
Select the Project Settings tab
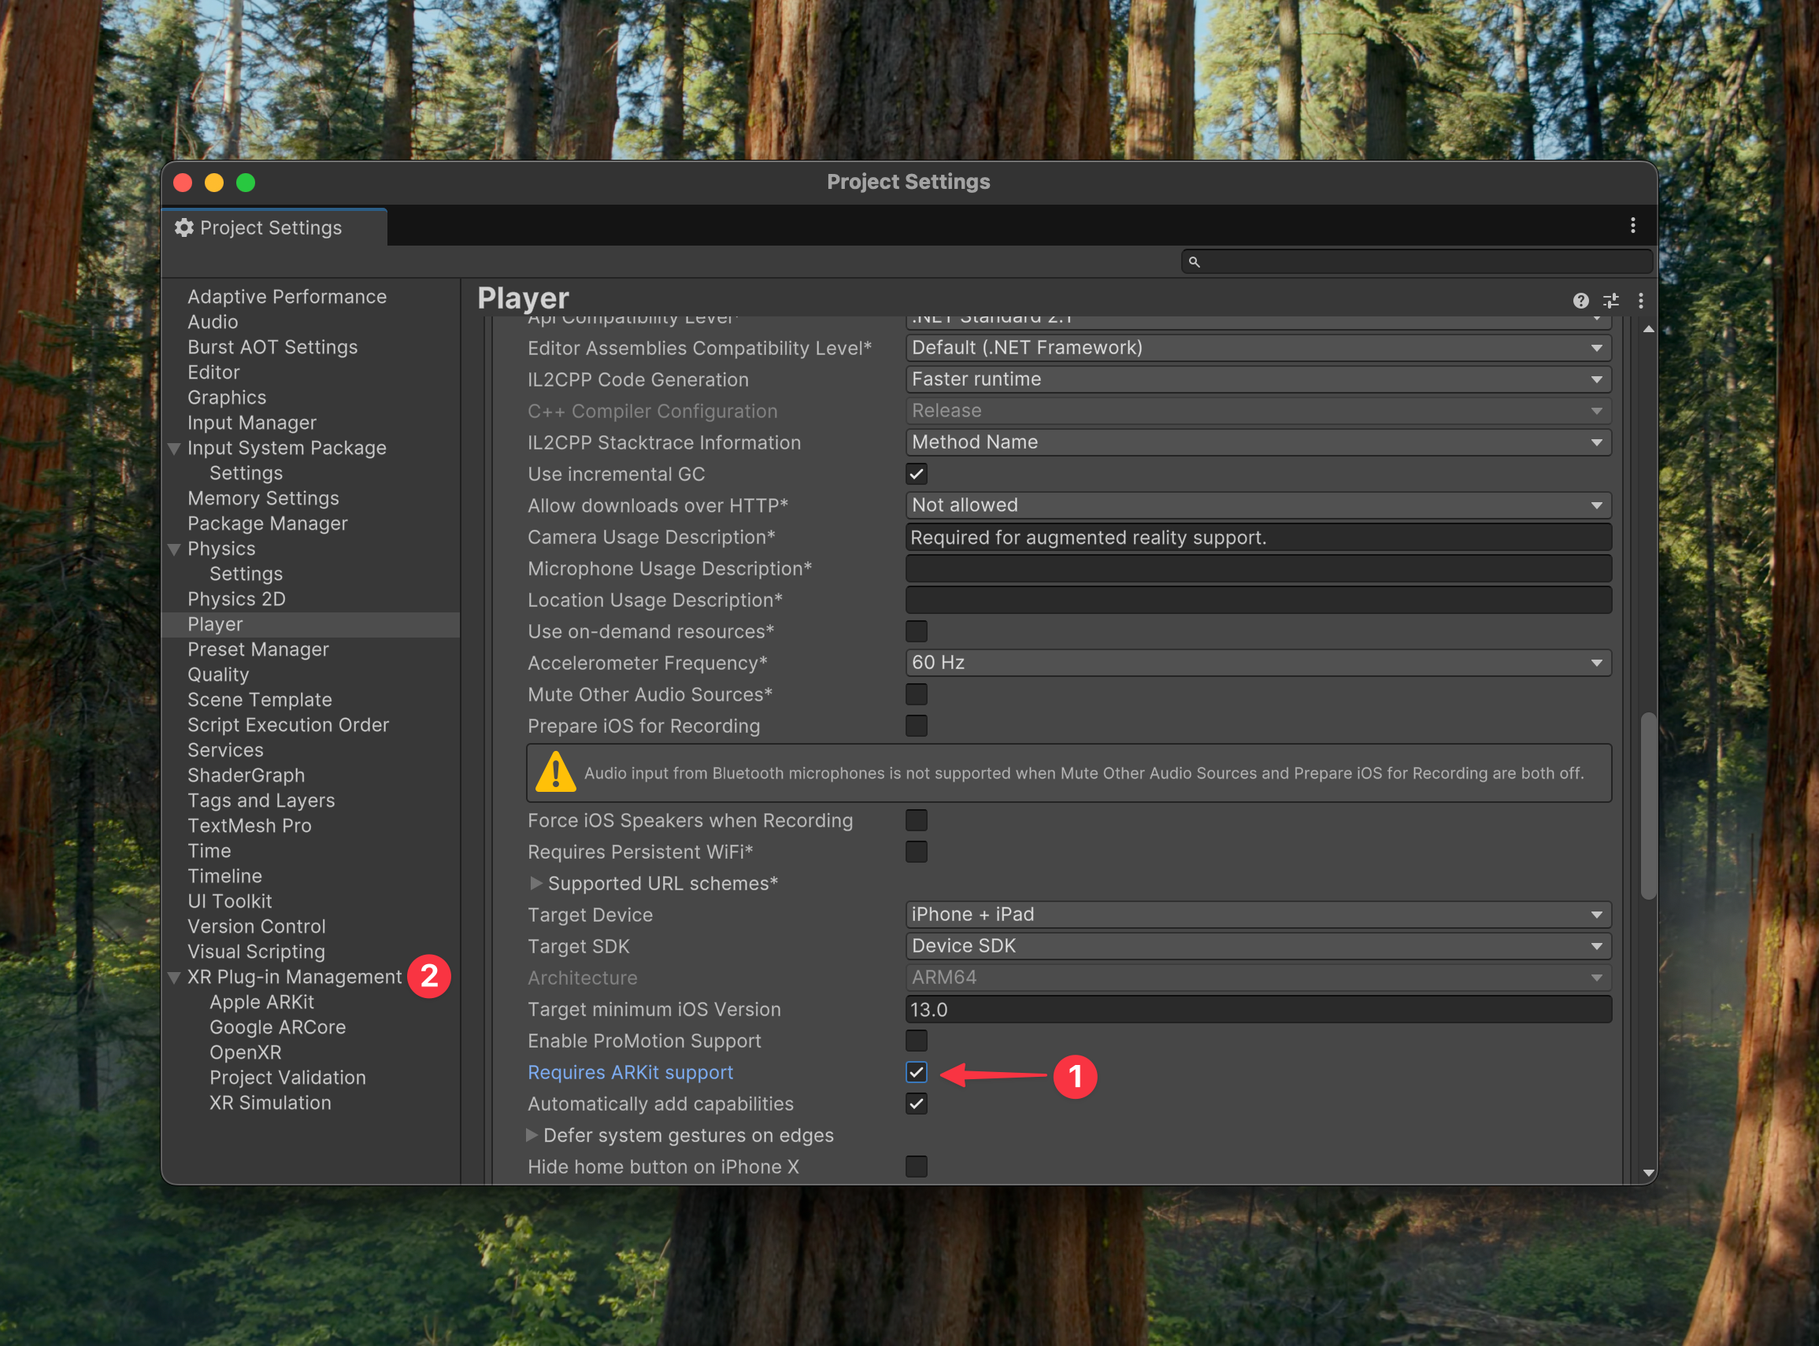pos(272,228)
